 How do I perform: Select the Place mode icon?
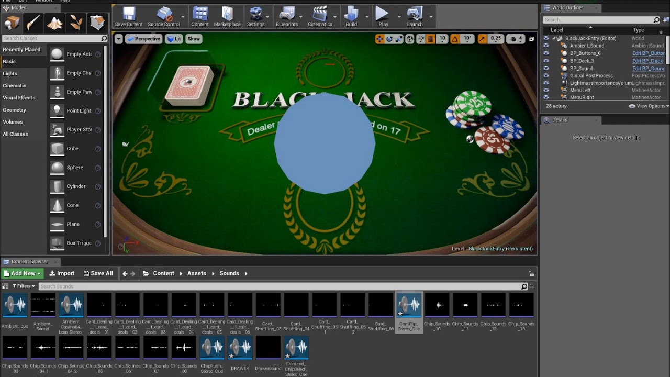point(12,23)
